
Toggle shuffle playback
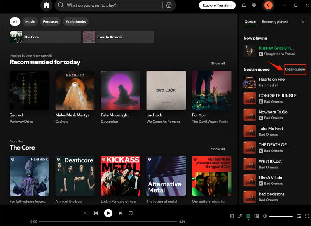click(x=86, y=213)
